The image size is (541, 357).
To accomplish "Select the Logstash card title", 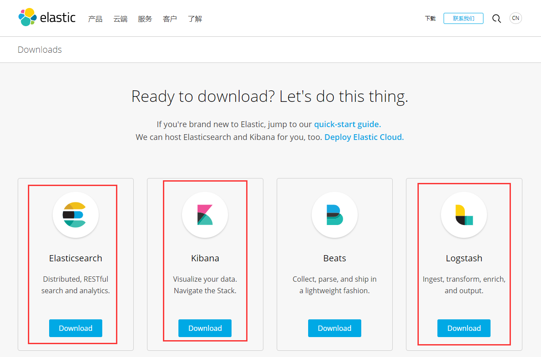I will tap(464, 258).
